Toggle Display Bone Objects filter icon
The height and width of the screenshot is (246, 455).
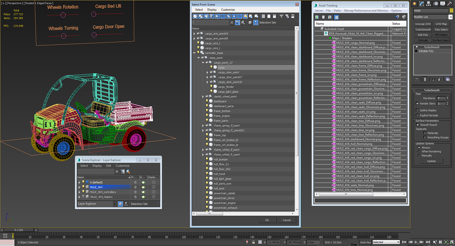(x=239, y=16)
